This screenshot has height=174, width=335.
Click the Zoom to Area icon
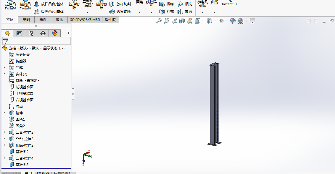pos(166,21)
